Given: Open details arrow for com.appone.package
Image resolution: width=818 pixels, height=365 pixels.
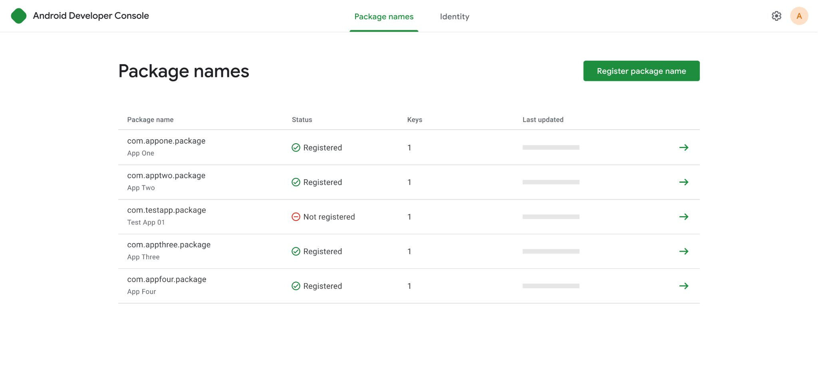Looking at the screenshot, I should click(685, 147).
